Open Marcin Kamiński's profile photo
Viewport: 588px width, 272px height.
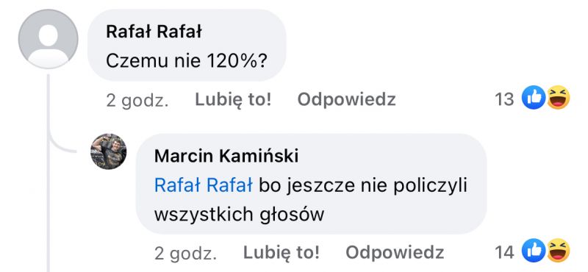[x=108, y=151]
